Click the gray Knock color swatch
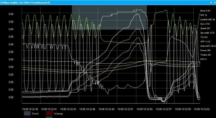The height and width of the screenshot is (118, 216). click(x=28, y=114)
